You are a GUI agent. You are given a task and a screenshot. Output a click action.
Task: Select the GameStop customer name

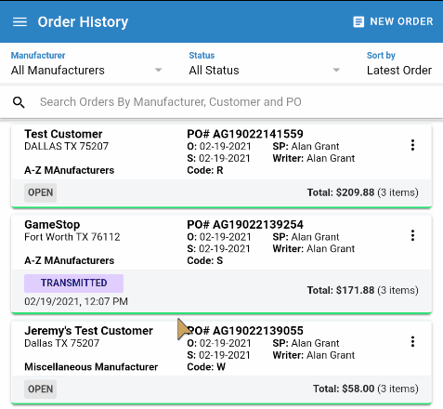point(52,224)
